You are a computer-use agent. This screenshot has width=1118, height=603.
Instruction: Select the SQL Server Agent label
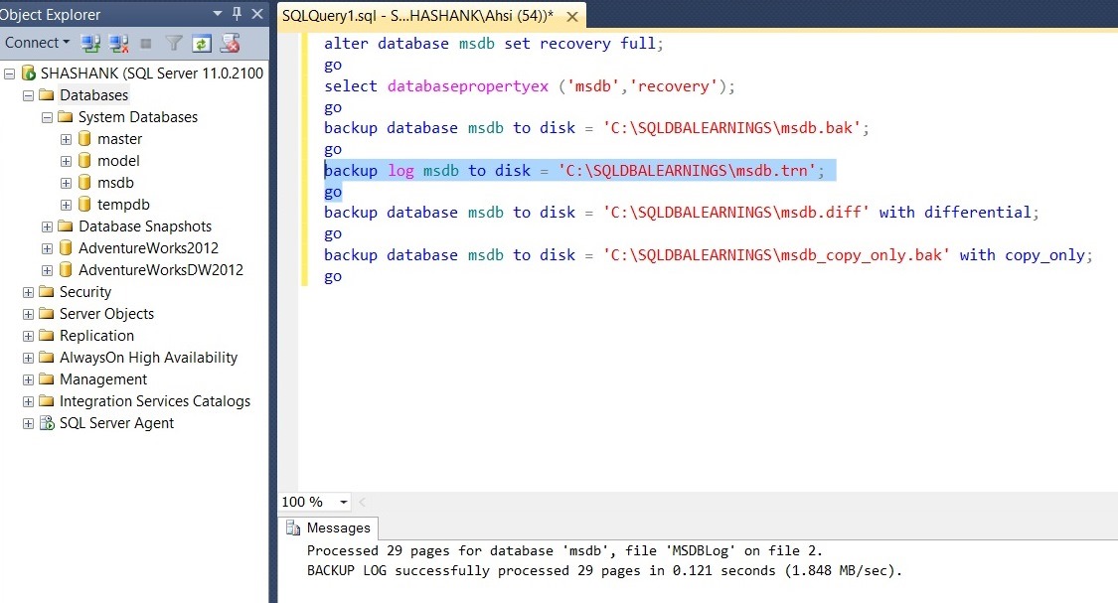[x=116, y=423]
